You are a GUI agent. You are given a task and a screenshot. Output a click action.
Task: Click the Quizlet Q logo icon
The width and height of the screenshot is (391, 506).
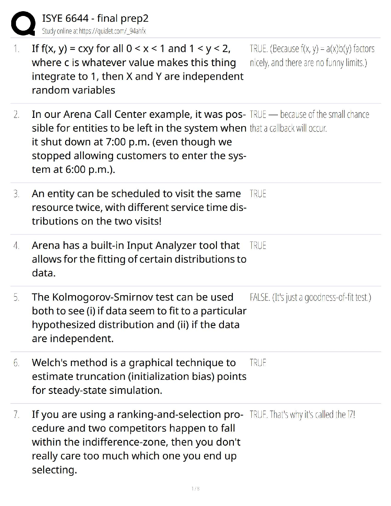(23, 24)
